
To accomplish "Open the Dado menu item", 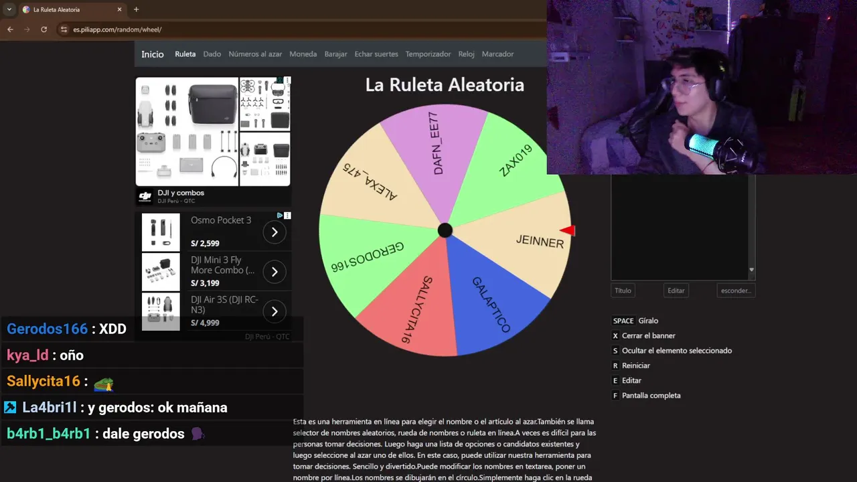I will [x=212, y=54].
